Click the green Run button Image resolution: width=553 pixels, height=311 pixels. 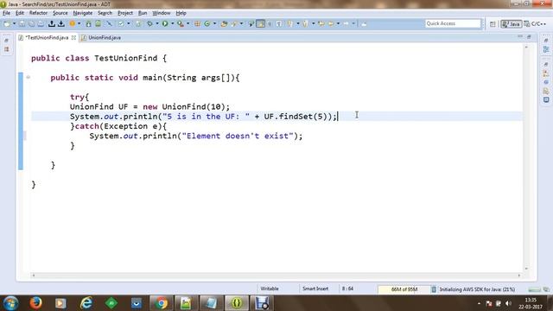pyautogui.click(x=165, y=23)
